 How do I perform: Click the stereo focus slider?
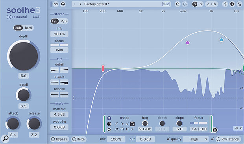point(59,45)
